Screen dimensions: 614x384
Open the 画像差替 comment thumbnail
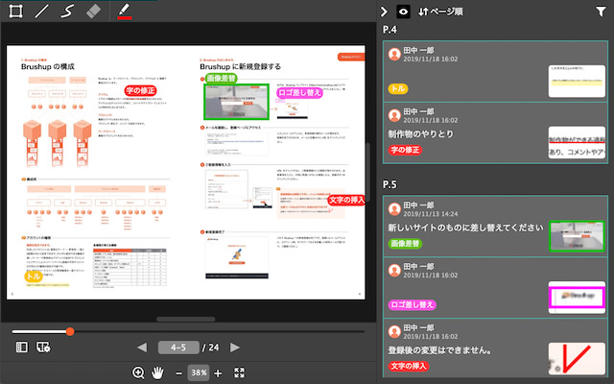pyautogui.click(x=577, y=236)
